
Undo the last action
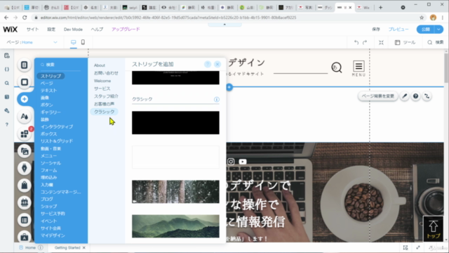356,42
